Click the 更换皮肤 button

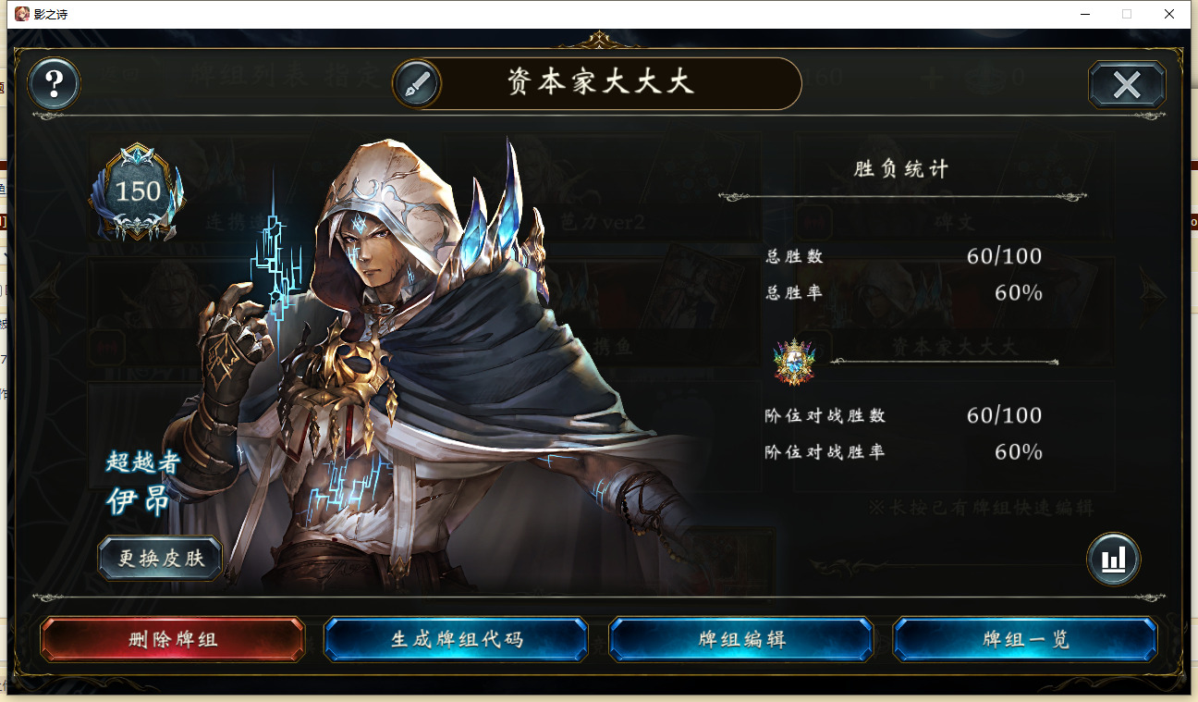point(160,559)
